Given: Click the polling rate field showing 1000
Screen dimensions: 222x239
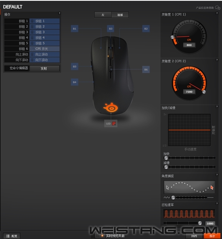Looking at the screenshot, I should [210, 223].
